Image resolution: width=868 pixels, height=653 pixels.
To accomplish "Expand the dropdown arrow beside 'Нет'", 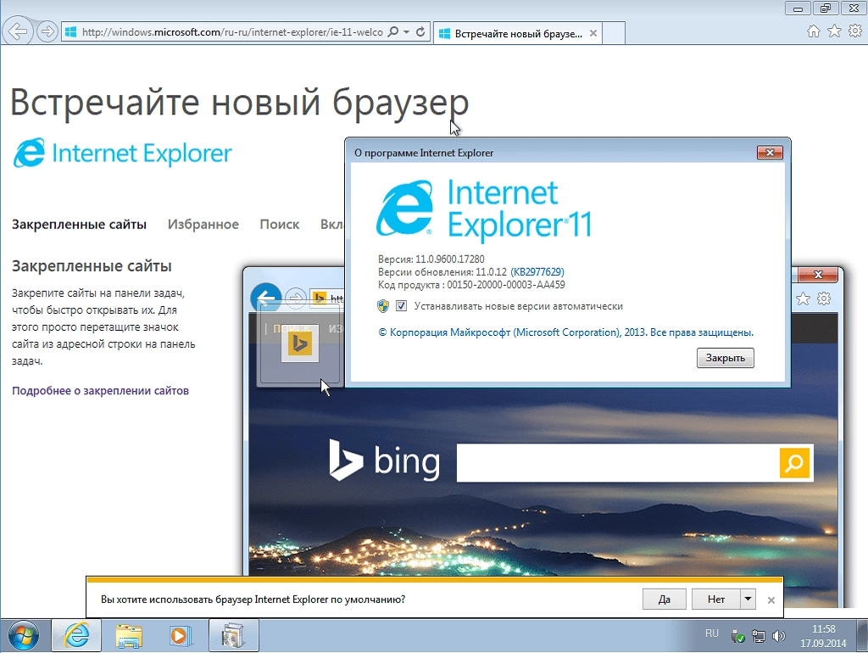I will tap(748, 600).
